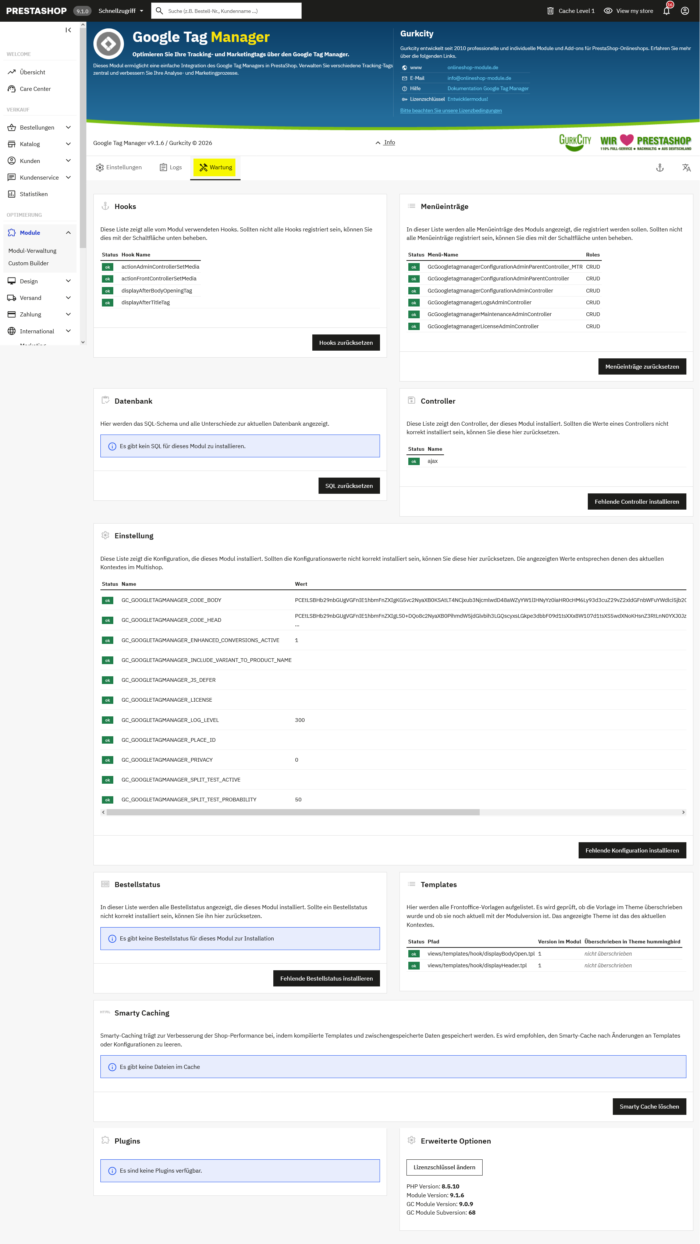The width and height of the screenshot is (700, 1244).
Task: Expand the Design menu chevron
Action: (x=68, y=281)
